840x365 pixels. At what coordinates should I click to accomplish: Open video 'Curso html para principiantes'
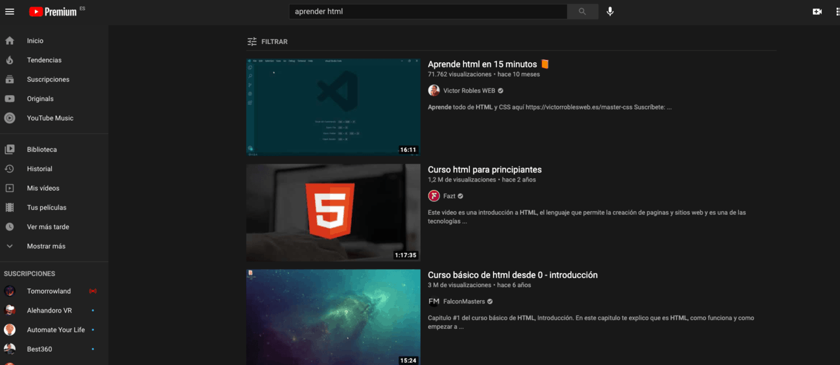485,170
